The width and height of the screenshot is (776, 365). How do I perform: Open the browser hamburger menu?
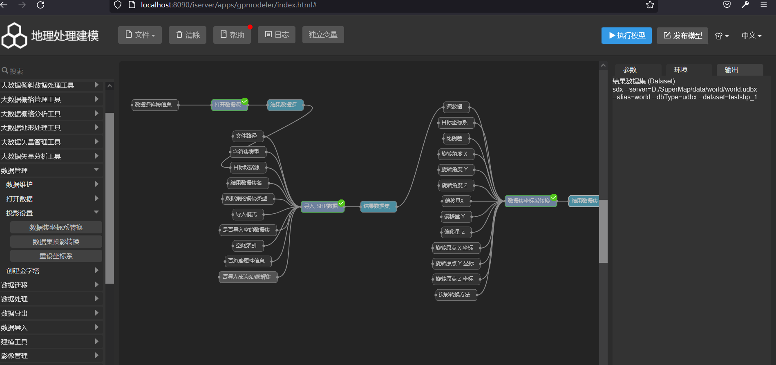pos(763,5)
